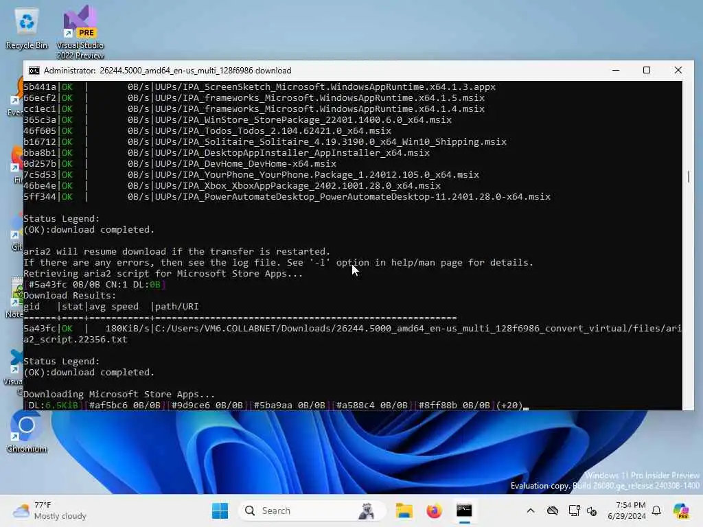Maximize the Administrator console window
The height and width of the screenshot is (527, 703).
coord(647,71)
